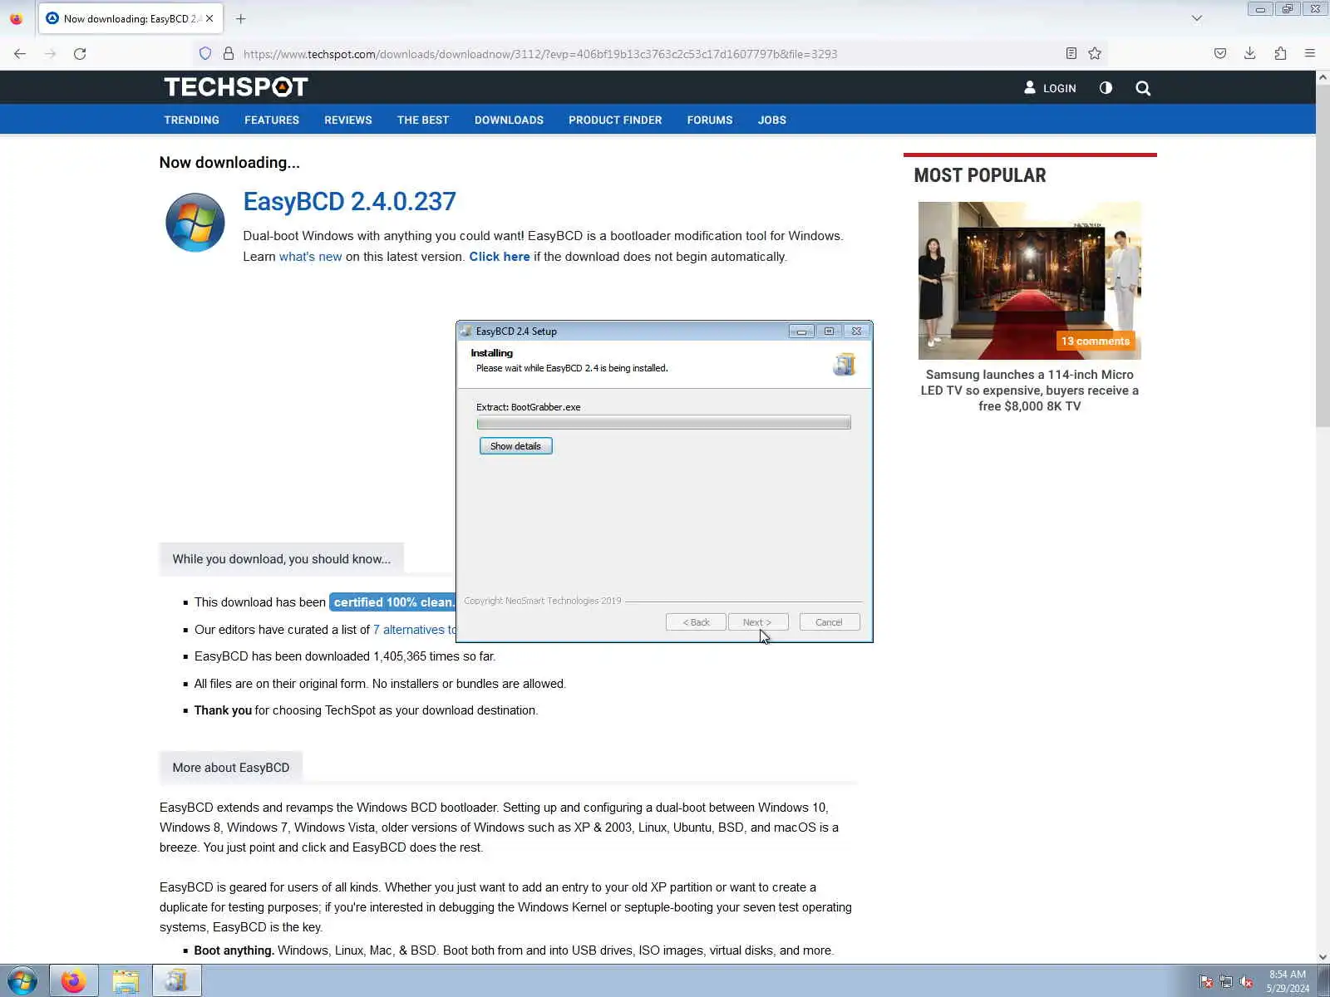The width and height of the screenshot is (1330, 997).
Task: View site security padlock info
Action: tap(229, 54)
